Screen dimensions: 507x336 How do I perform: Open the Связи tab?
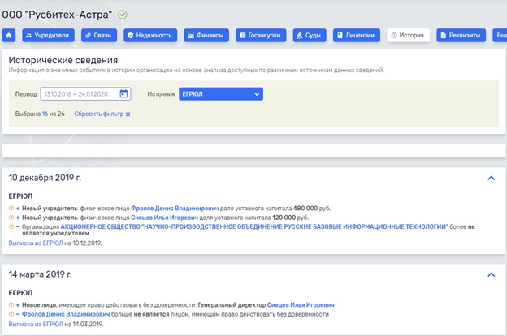pyautogui.click(x=99, y=35)
